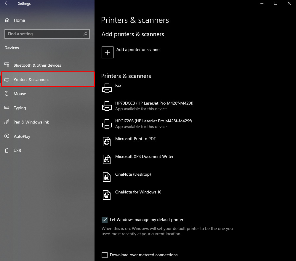Click the Bluetooth & other devices icon
The width and height of the screenshot is (296, 261).
click(x=7, y=65)
